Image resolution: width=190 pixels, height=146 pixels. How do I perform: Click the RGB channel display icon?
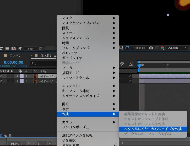(162, 48)
